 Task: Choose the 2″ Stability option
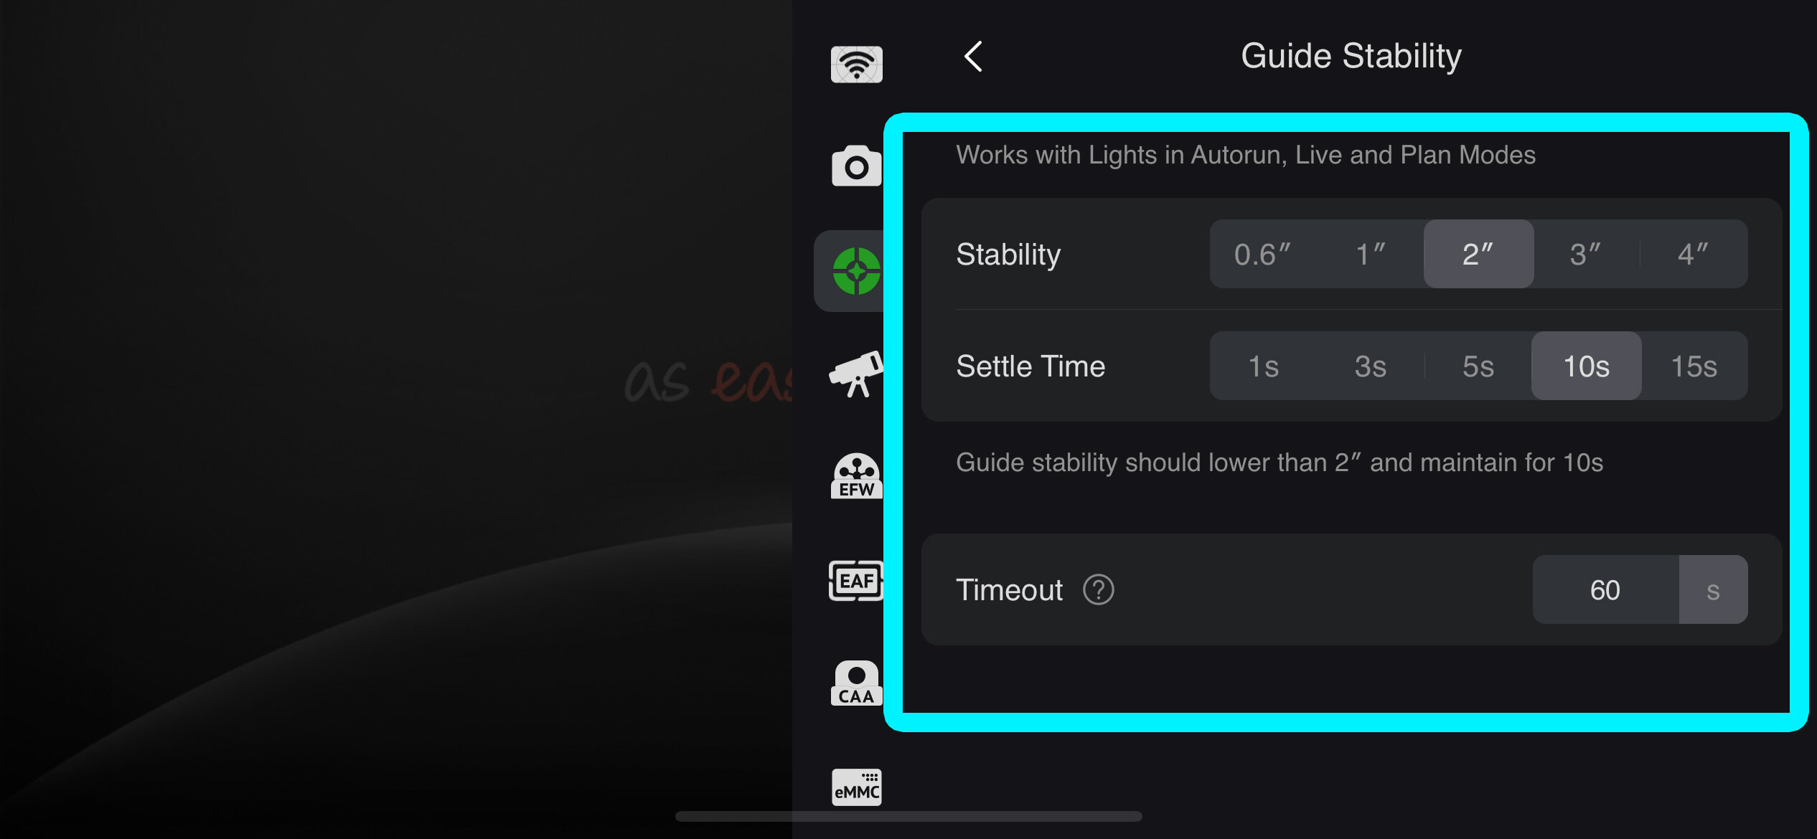pos(1478,254)
